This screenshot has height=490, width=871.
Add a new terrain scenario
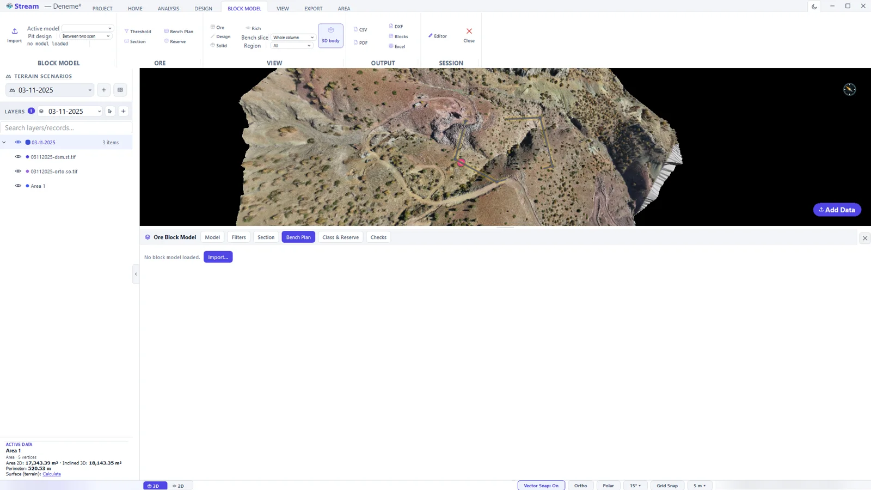104,90
